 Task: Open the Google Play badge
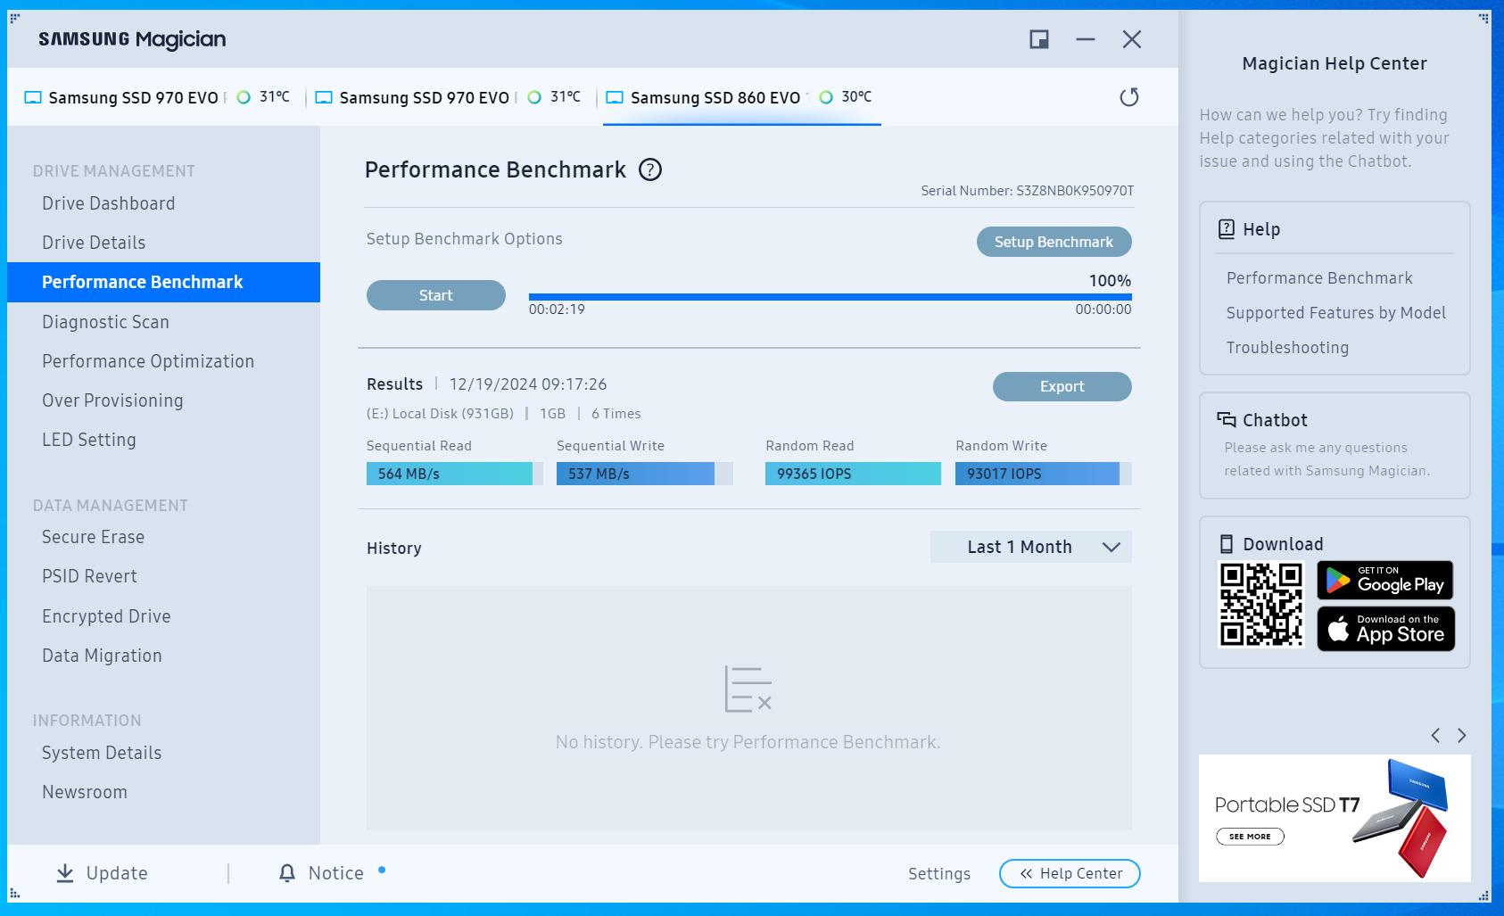(x=1385, y=581)
